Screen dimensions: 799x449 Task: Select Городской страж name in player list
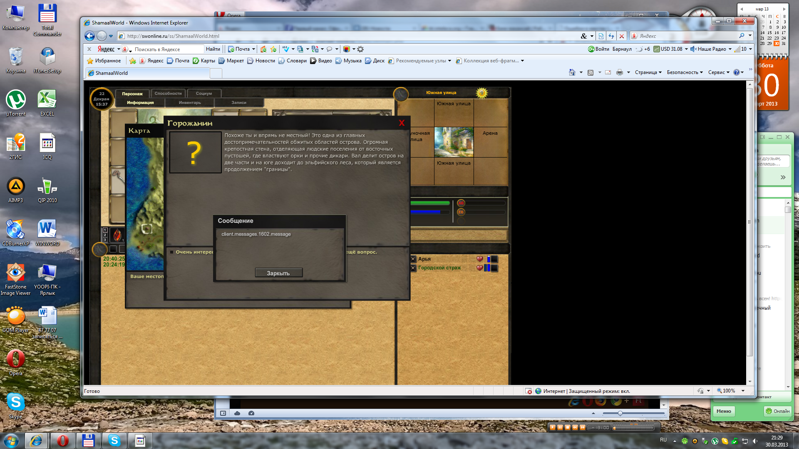[439, 268]
